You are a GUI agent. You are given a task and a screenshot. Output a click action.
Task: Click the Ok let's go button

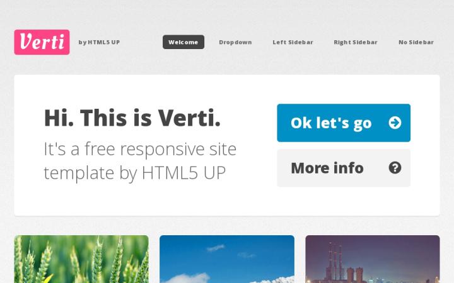click(344, 123)
